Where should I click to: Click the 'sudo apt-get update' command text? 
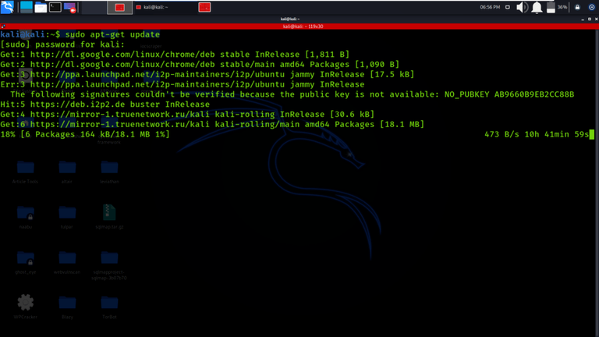pyautogui.click(x=112, y=34)
